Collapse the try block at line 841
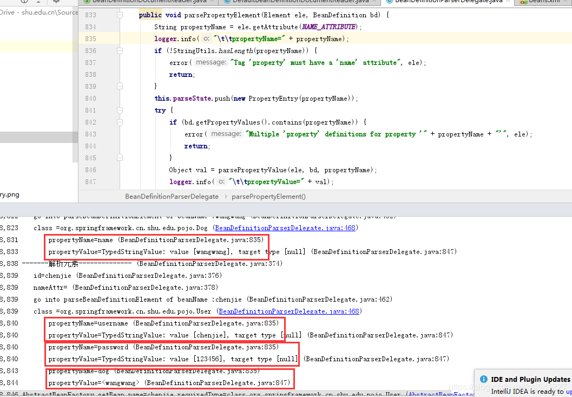 pyautogui.click(x=120, y=110)
